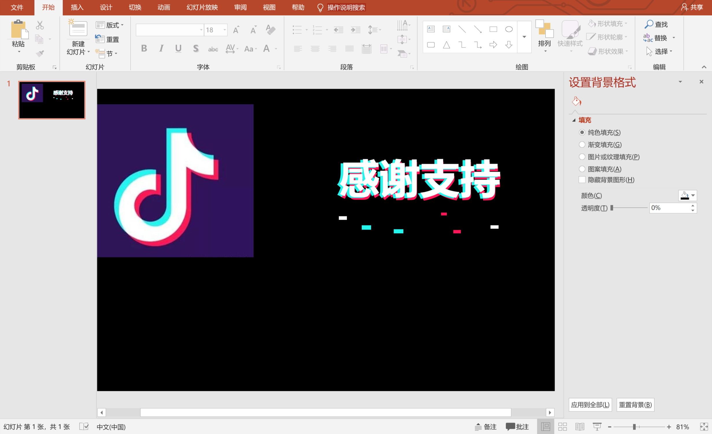Check Hide background graphics (隐藏背景图形)

pos(582,180)
